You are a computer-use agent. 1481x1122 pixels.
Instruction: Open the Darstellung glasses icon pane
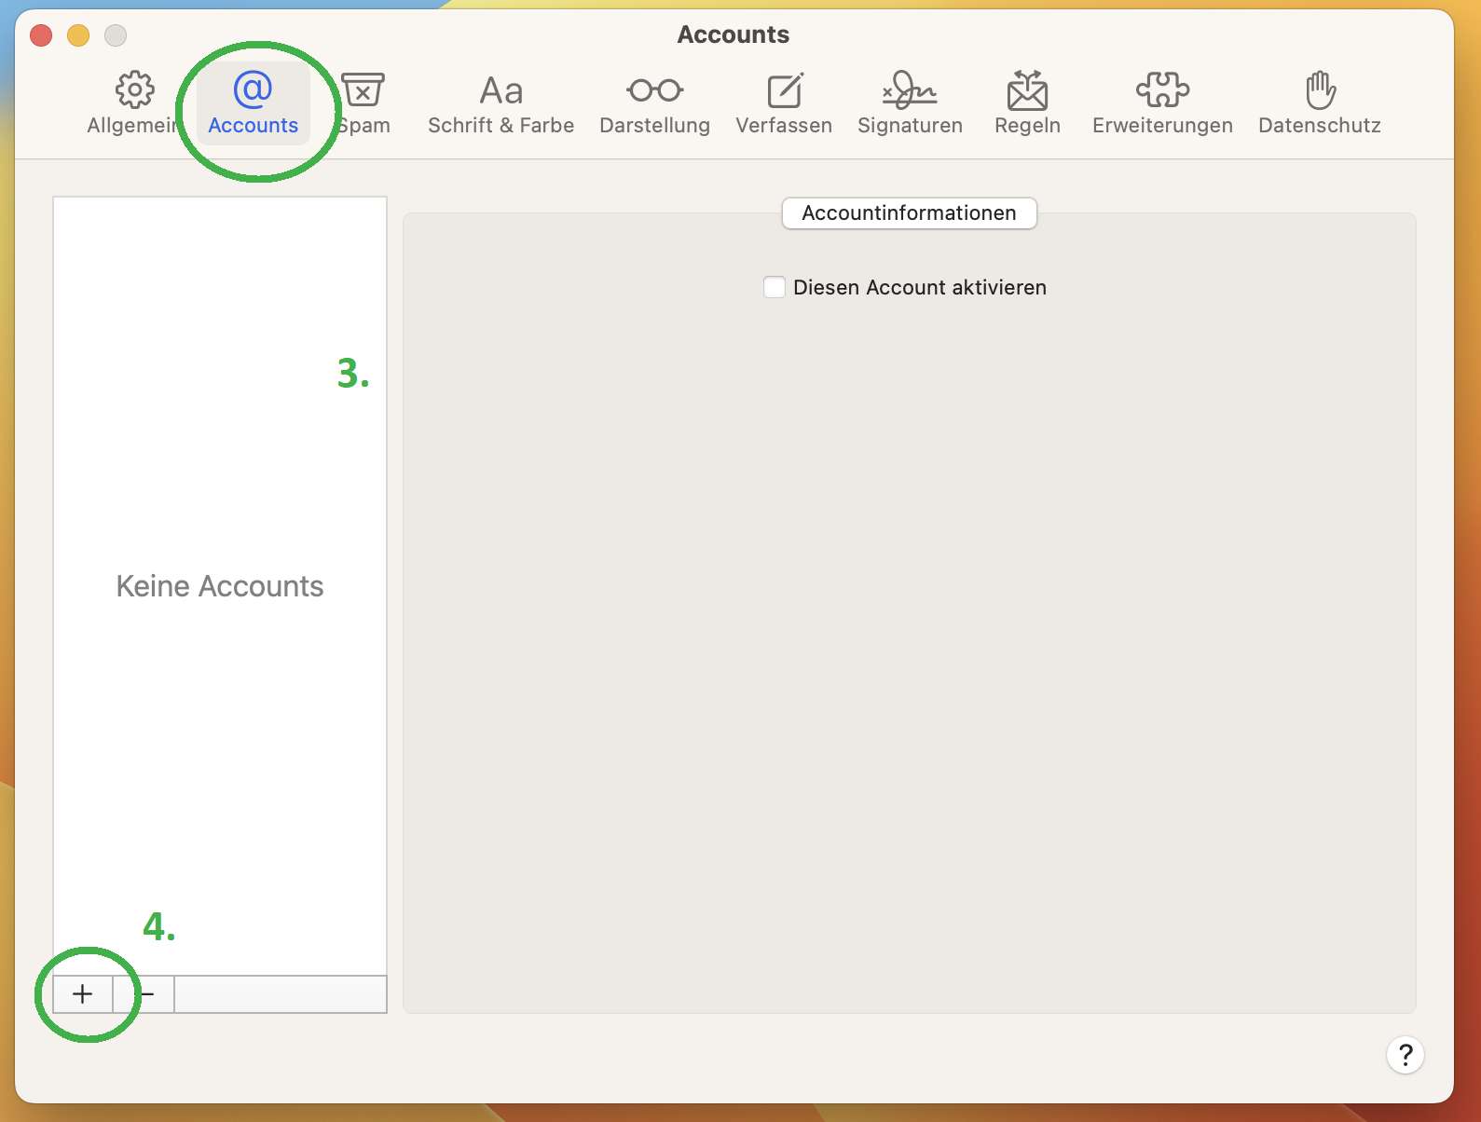[654, 103]
